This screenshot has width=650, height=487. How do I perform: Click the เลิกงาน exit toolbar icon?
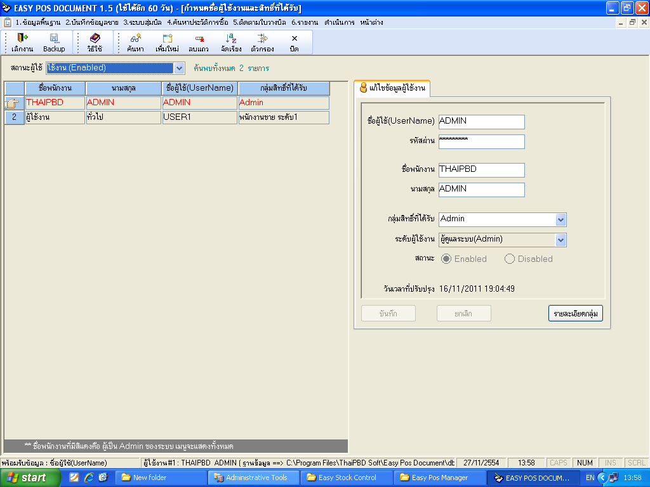tap(22, 42)
